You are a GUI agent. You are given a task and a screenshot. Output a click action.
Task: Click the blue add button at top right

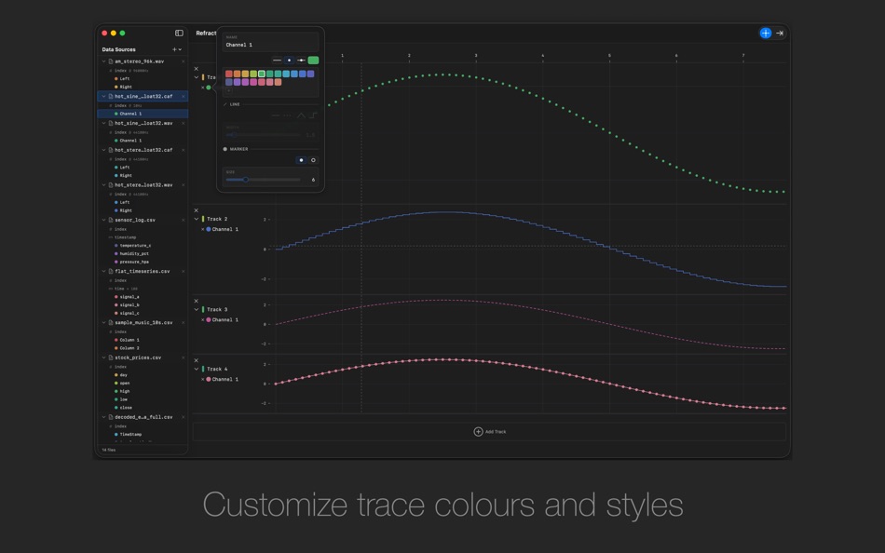pos(766,34)
